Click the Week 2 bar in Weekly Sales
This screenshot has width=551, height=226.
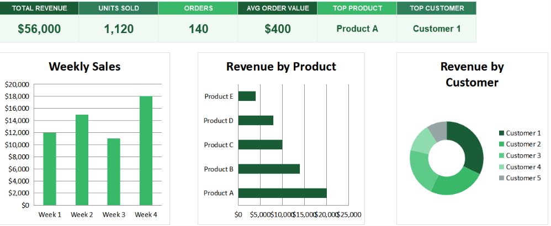click(82, 160)
